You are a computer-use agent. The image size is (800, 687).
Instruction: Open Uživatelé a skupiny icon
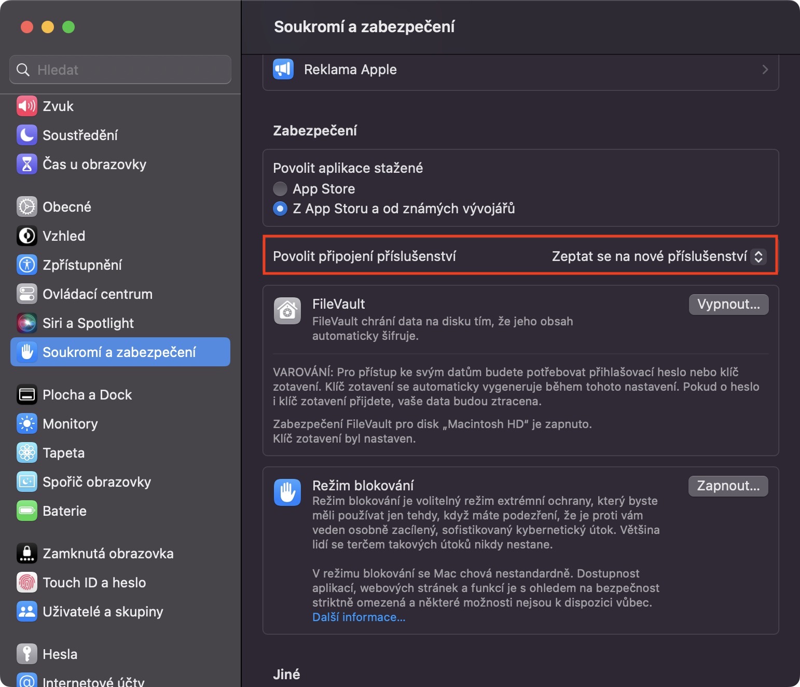click(27, 612)
